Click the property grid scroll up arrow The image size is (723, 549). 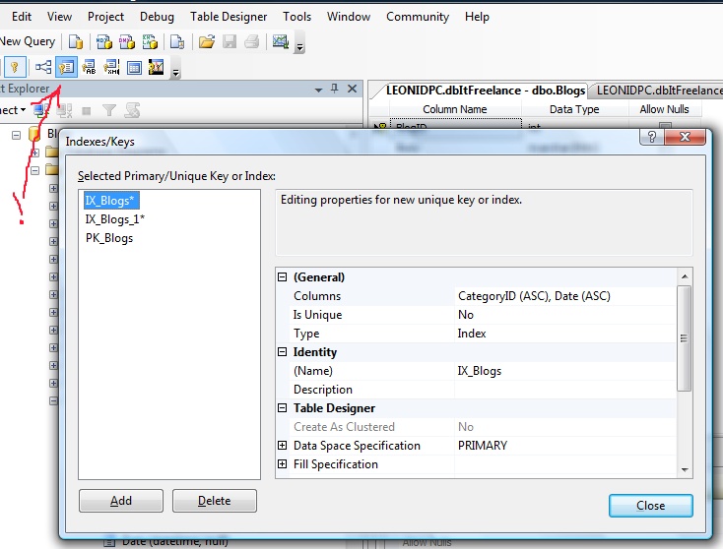click(685, 276)
